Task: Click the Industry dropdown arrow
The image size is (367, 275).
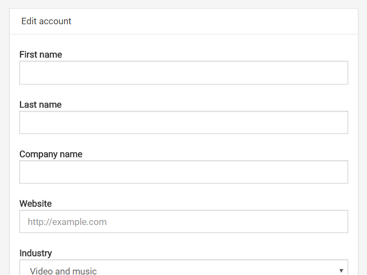Action: pyautogui.click(x=341, y=271)
